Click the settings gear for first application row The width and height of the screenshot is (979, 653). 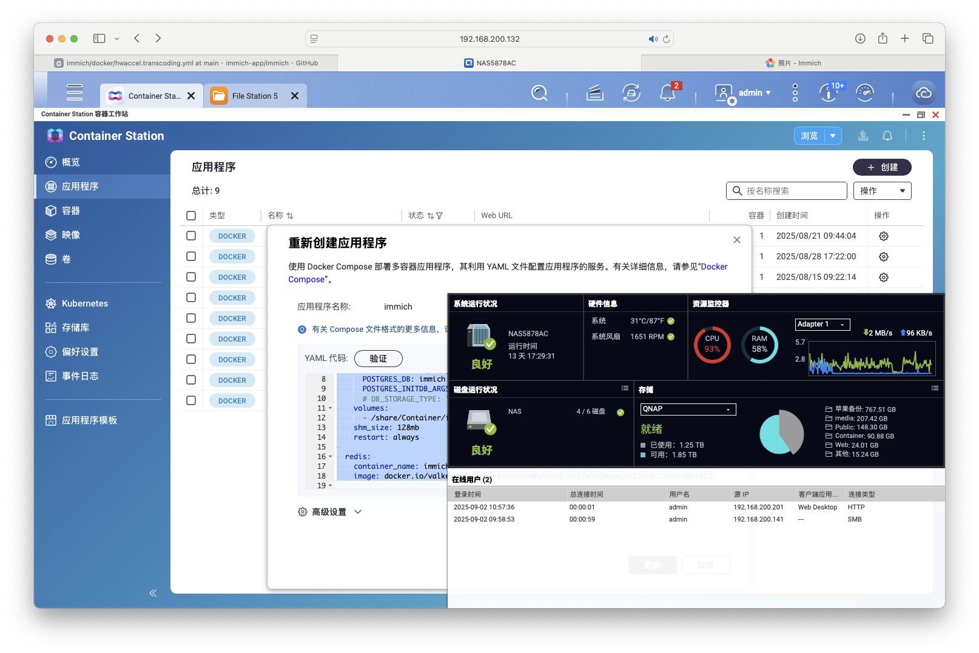(x=883, y=236)
